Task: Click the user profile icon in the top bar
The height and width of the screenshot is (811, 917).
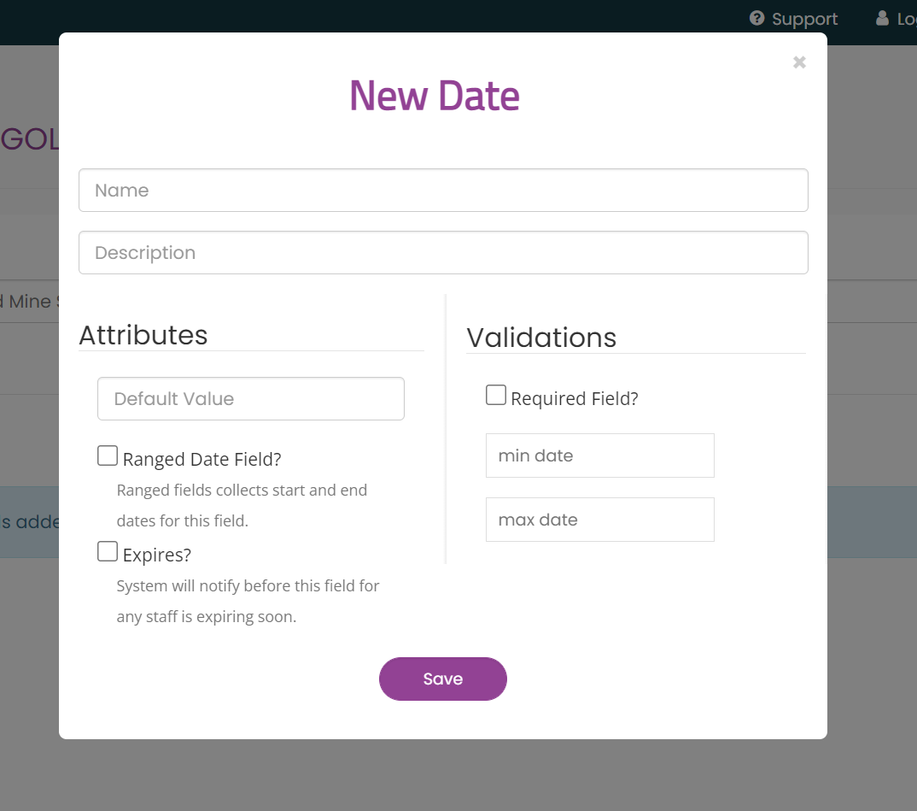Action: (882, 18)
